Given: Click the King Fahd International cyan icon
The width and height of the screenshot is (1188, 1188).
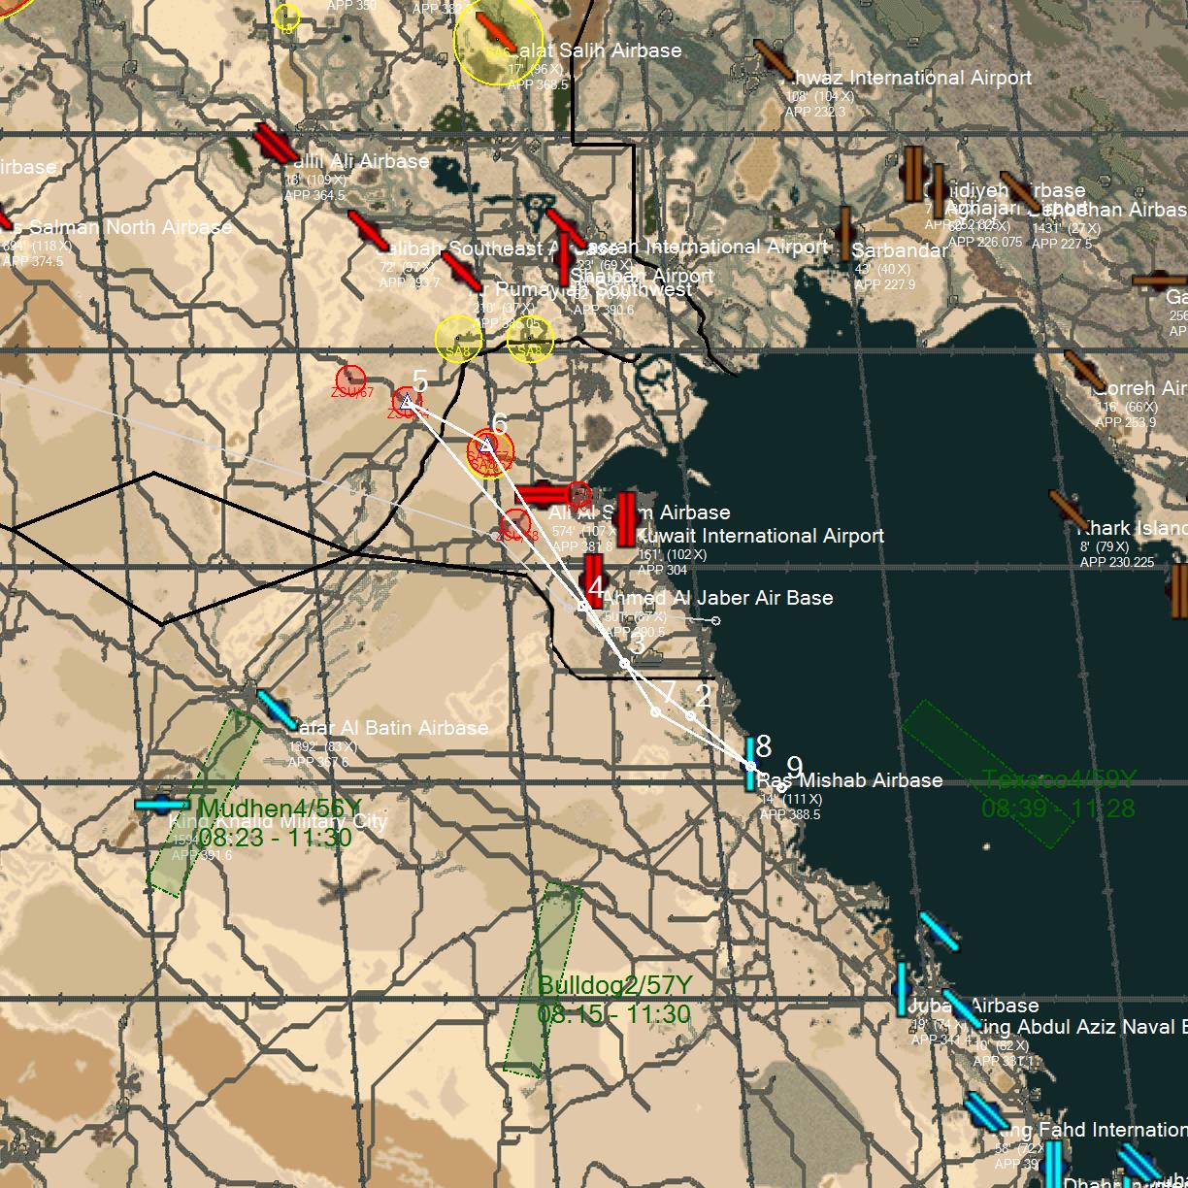Looking at the screenshot, I should tap(986, 1112).
